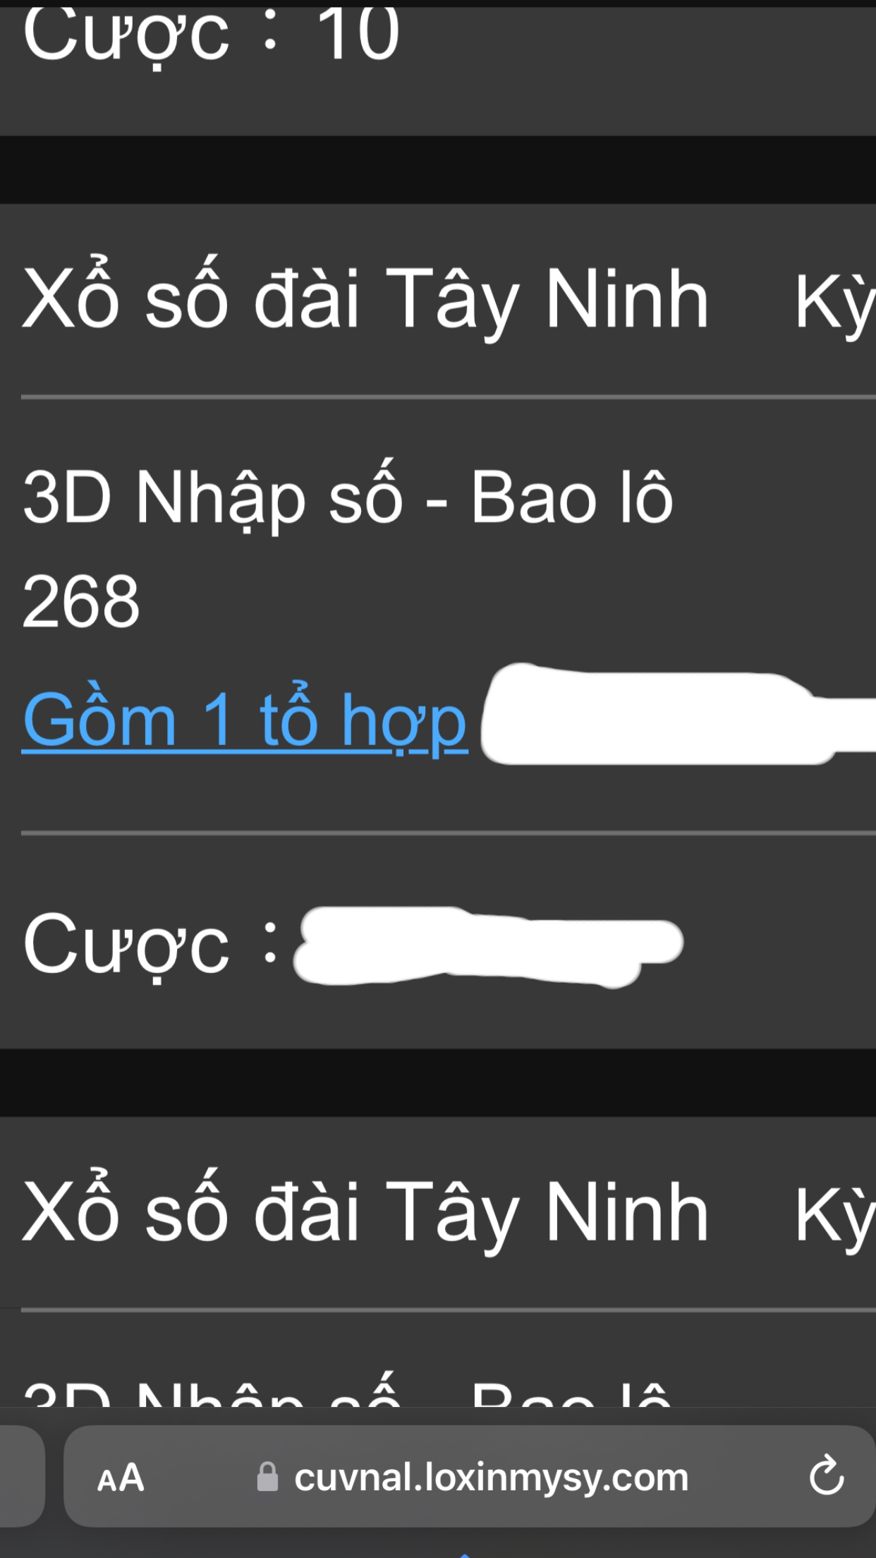
Task: Tap the 3D Nhập số - Bao lô text above 268
Action: [348, 497]
